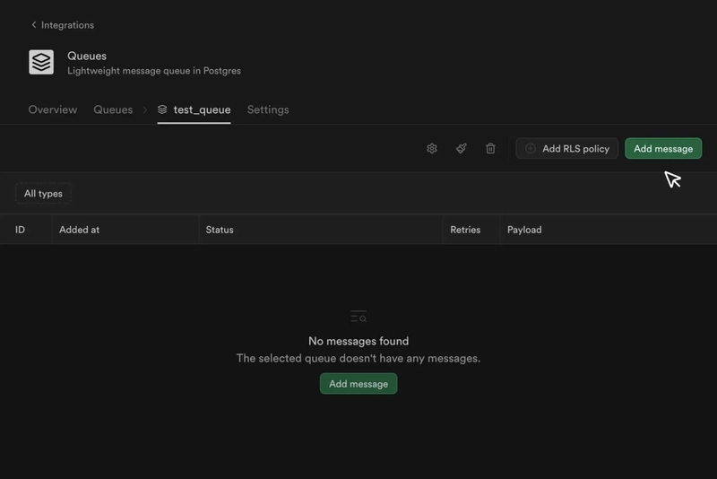Click the empty state search list icon
The image size is (717, 479).
pyautogui.click(x=358, y=317)
